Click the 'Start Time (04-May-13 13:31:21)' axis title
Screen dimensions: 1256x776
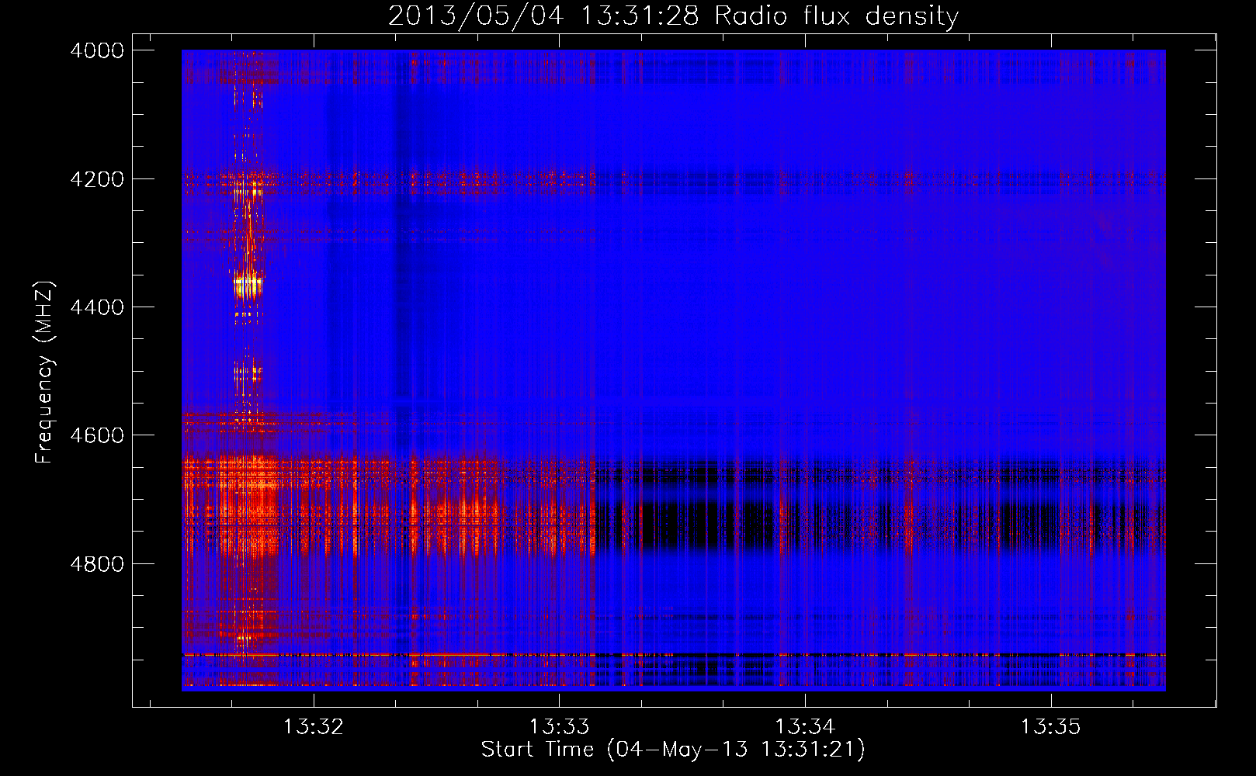pos(673,750)
